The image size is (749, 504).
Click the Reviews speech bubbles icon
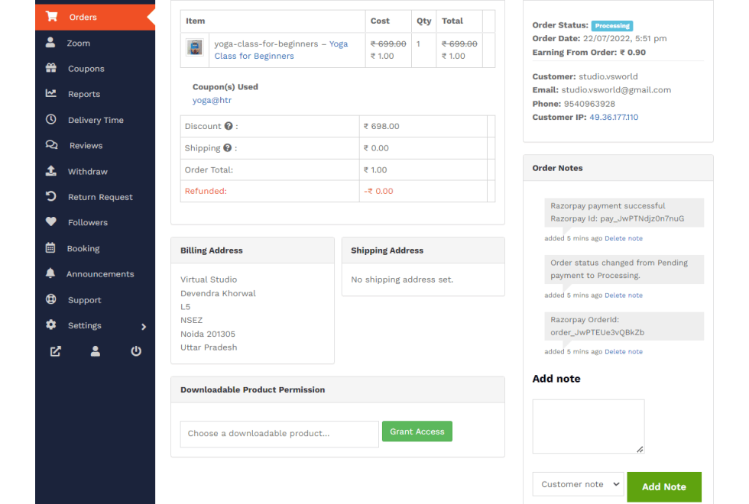pos(52,145)
